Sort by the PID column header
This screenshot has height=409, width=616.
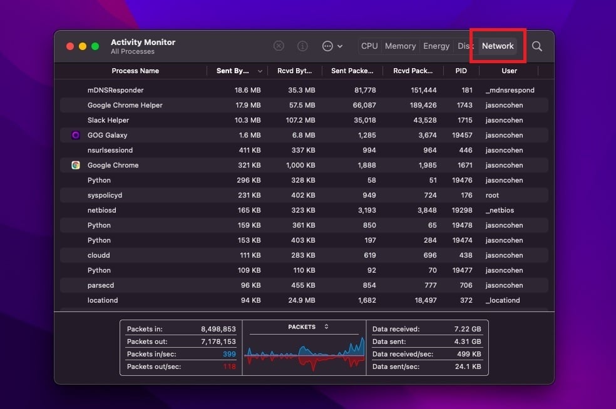coord(461,71)
